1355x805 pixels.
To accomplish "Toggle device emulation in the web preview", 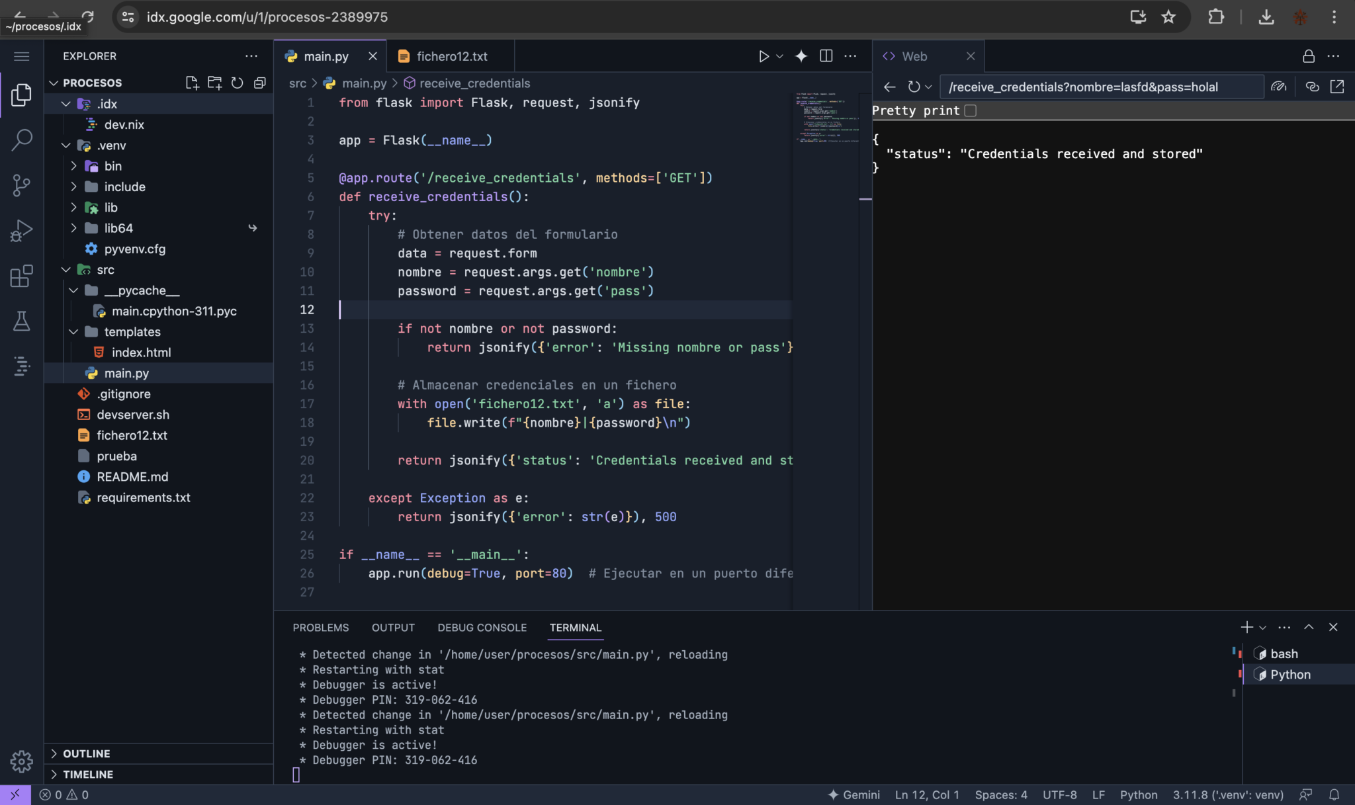I will (1279, 87).
